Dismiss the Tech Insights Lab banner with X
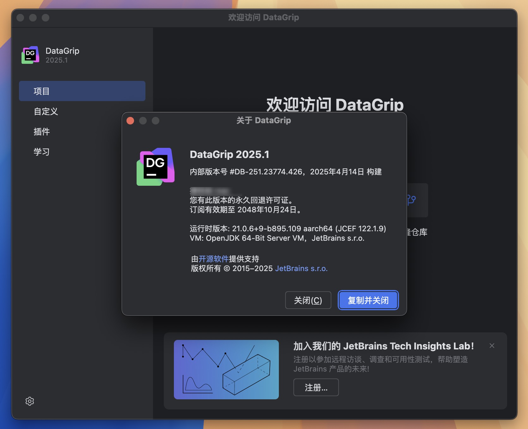The image size is (528, 429). click(492, 346)
